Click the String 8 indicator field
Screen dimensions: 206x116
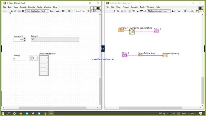55,39
